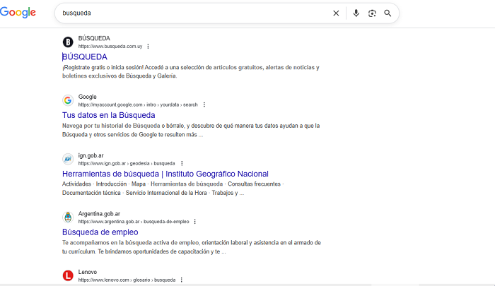
Task: Click the Google result favicon
Action: tap(68, 100)
